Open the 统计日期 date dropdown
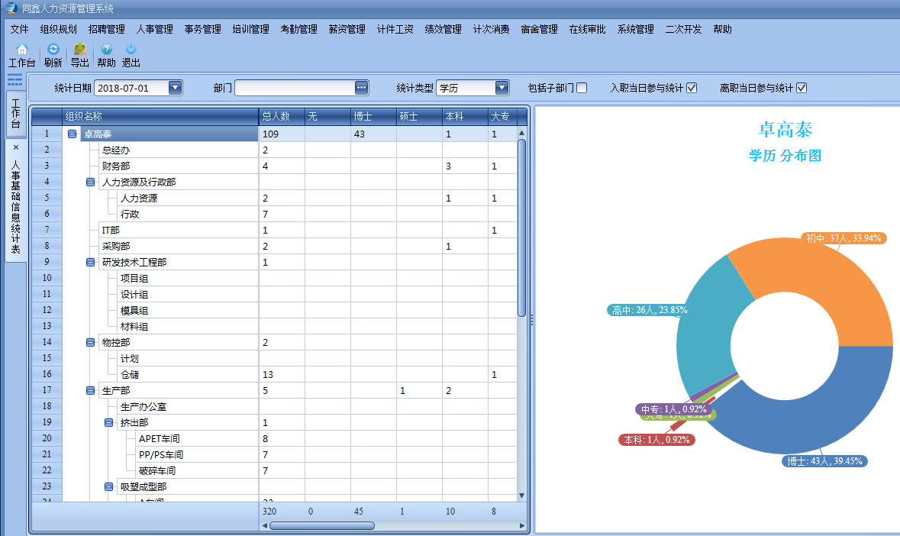 click(x=176, y=88)
